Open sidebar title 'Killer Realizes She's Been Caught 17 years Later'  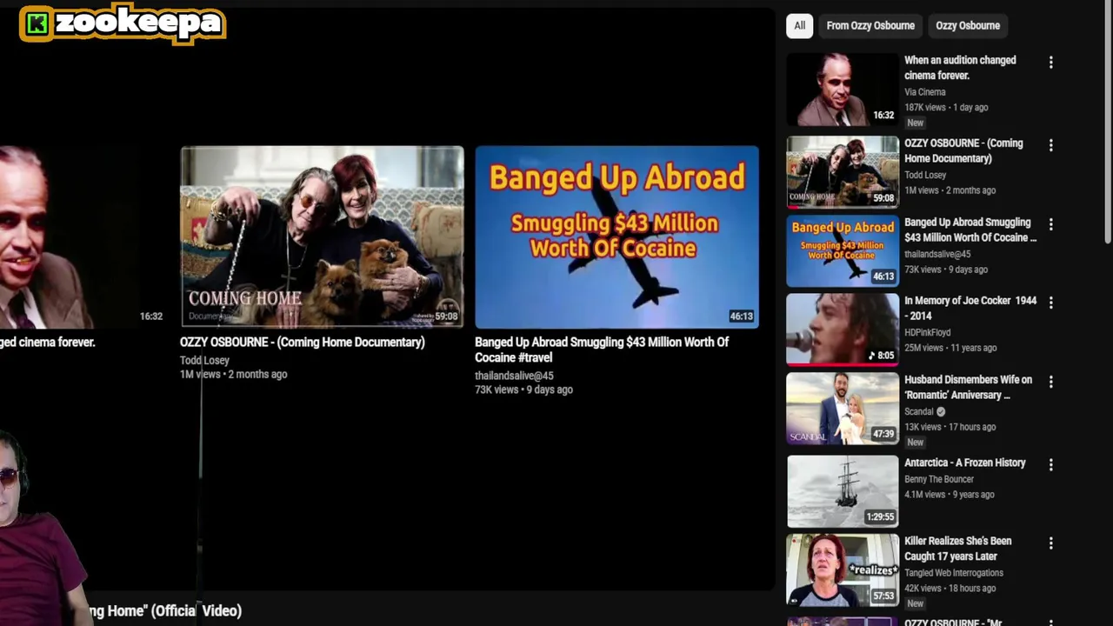point(958,549)
